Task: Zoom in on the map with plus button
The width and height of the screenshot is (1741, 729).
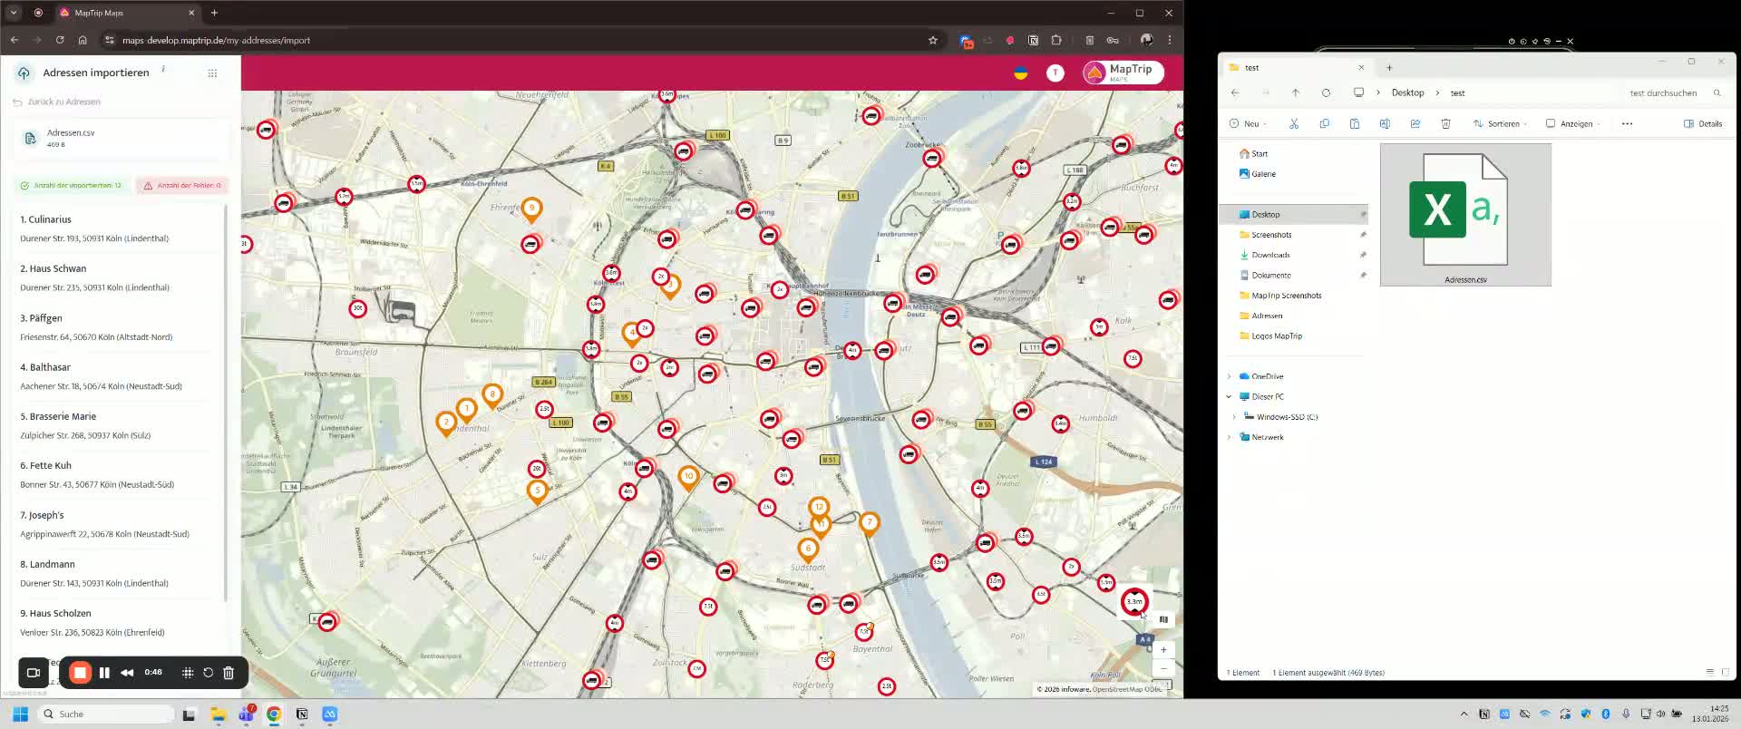Action: (x=1163, y=650)
